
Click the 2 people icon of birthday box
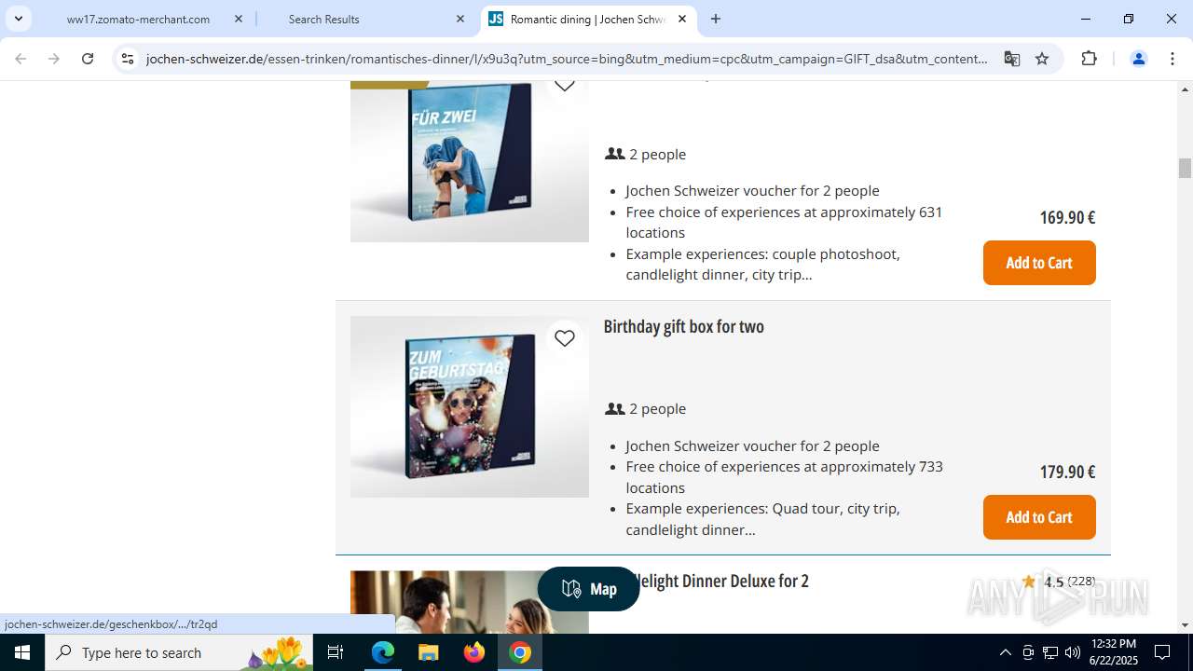click(614, 408)
